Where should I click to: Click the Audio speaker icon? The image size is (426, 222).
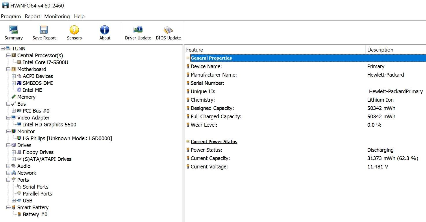click(14, 166)
